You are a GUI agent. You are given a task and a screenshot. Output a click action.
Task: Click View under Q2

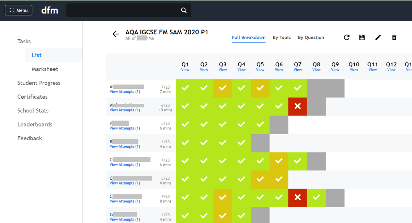point(204,70)
